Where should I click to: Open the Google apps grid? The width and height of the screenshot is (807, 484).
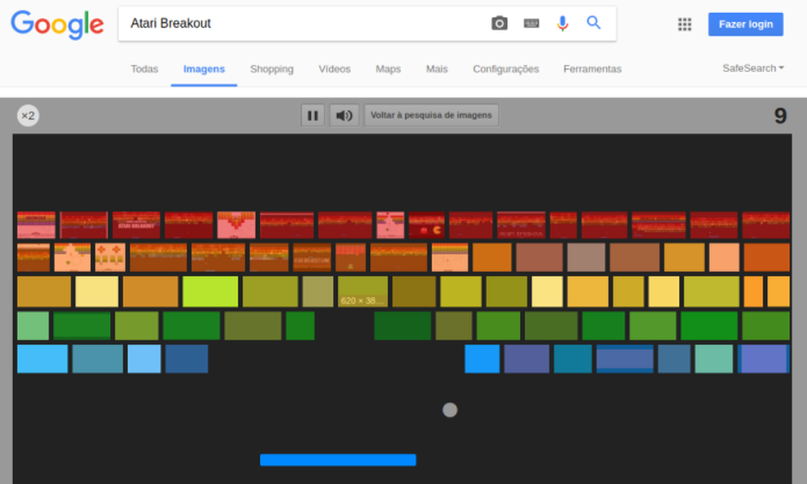point(685,25)
